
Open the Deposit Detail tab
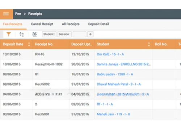tap(98, 24)
